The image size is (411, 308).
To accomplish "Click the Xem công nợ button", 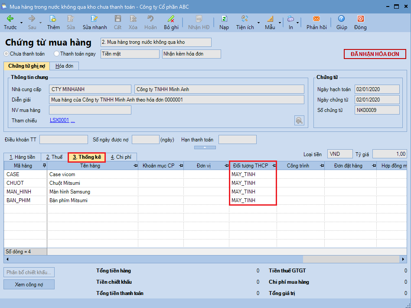I will [x=29, y=284].
